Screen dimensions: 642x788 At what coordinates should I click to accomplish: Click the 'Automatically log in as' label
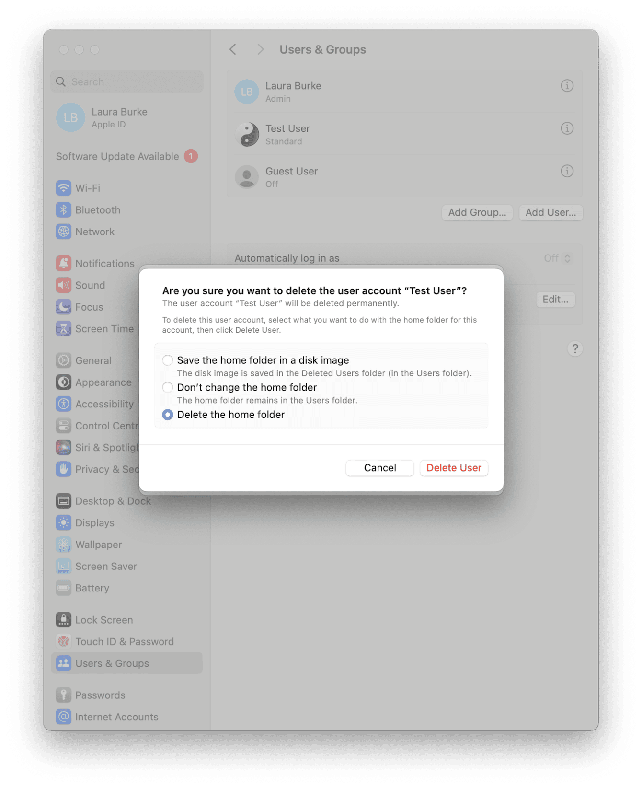(287, 258)
